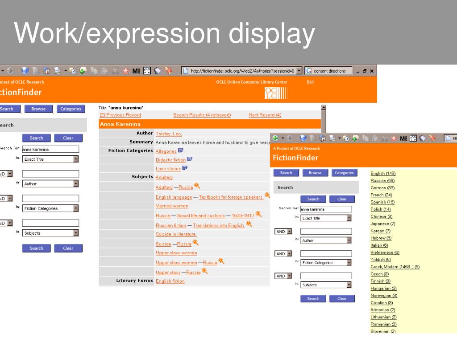Click top Search button in front window
The image size is (457, 342).
click(x=313, y=199)
